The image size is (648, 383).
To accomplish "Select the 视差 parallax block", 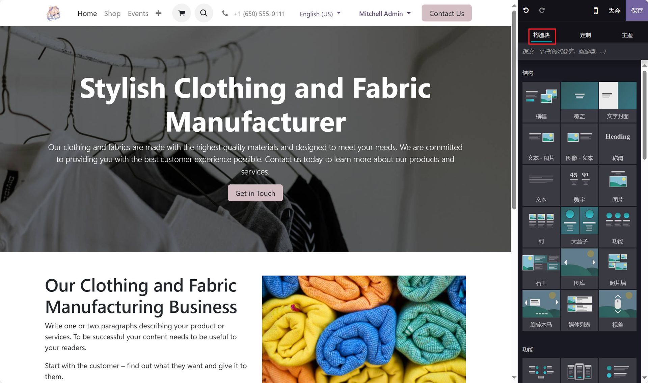I will coord(618,310).
